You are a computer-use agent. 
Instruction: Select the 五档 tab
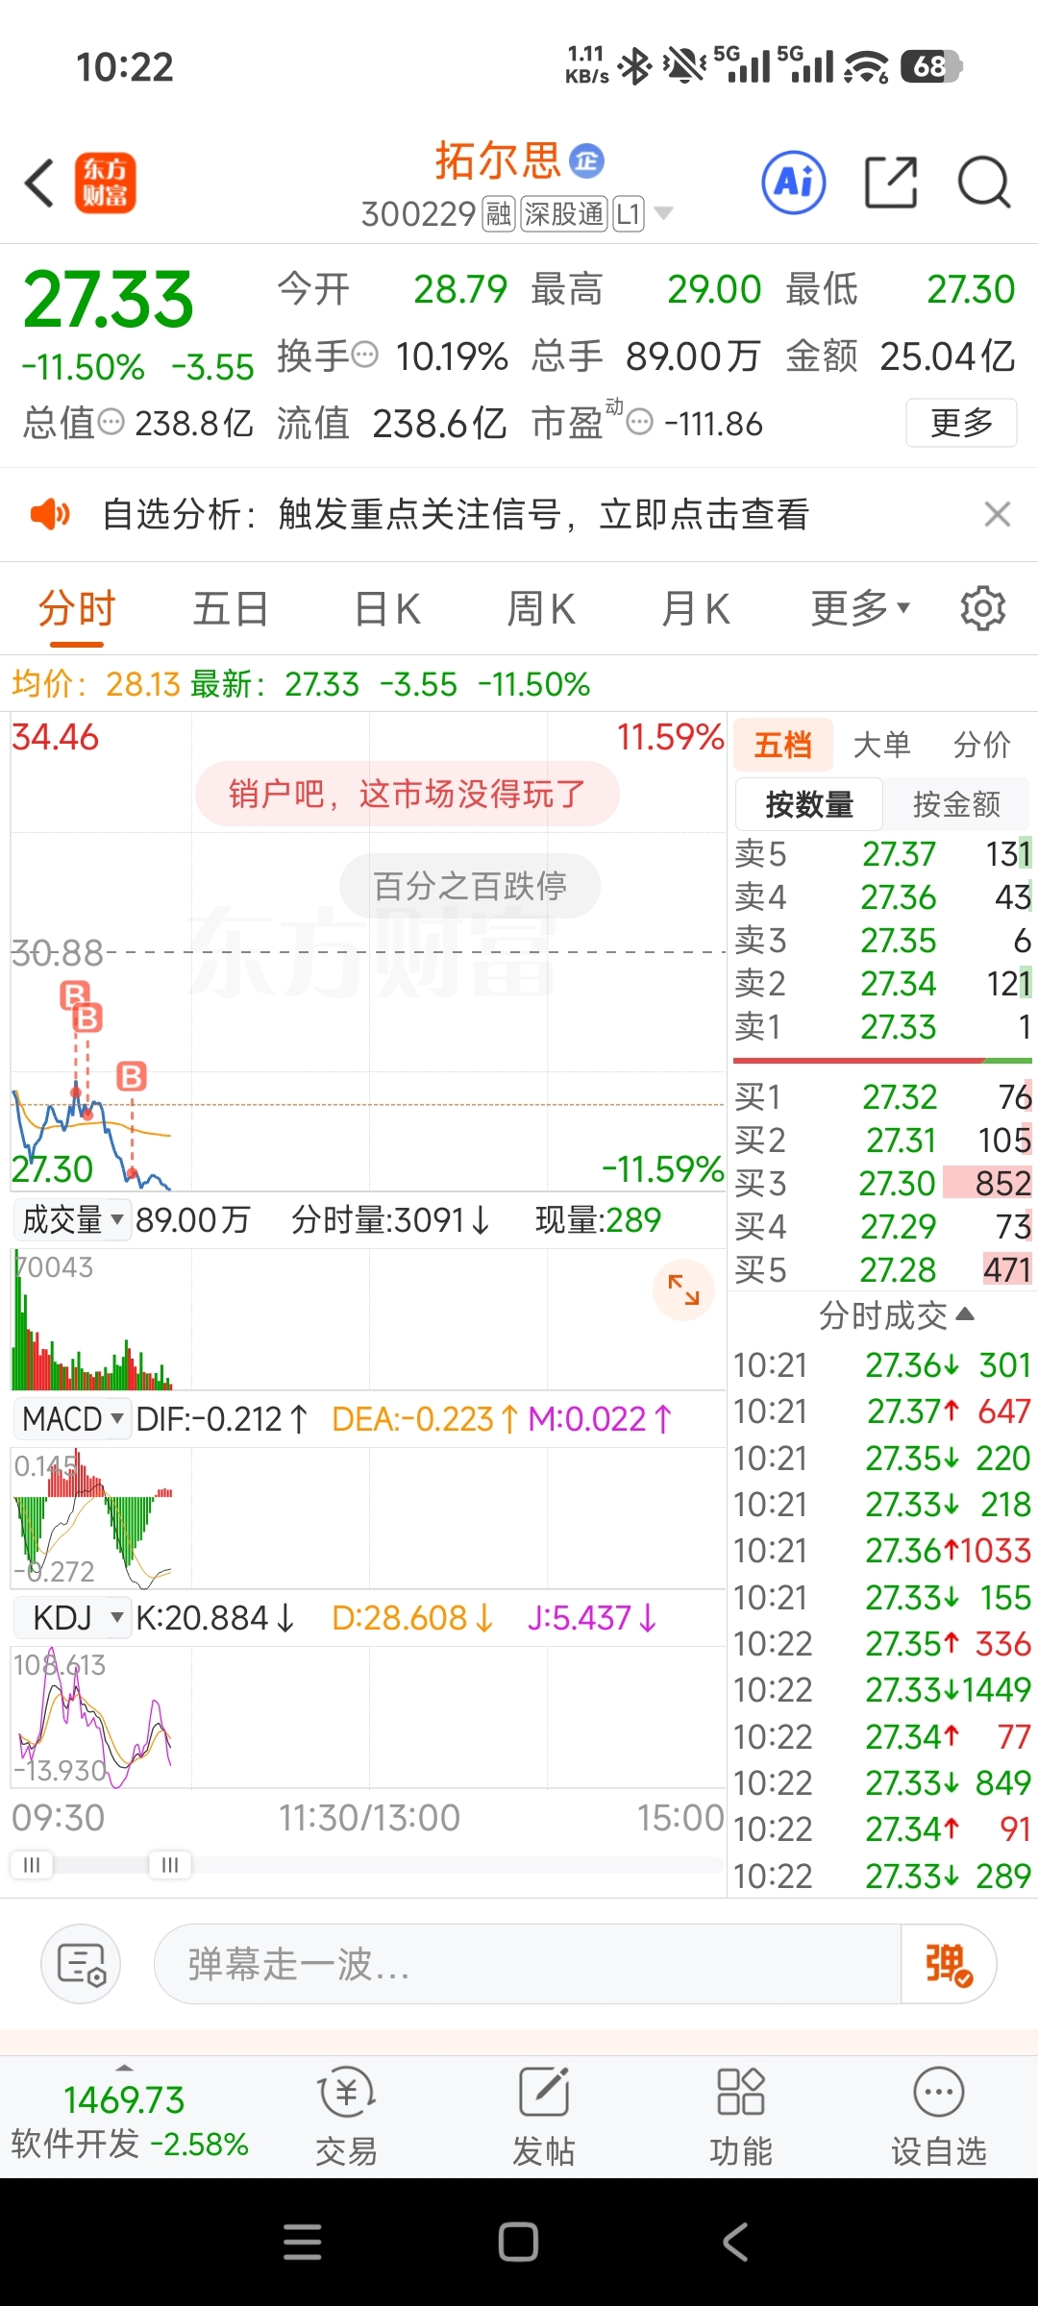[782, 745]
